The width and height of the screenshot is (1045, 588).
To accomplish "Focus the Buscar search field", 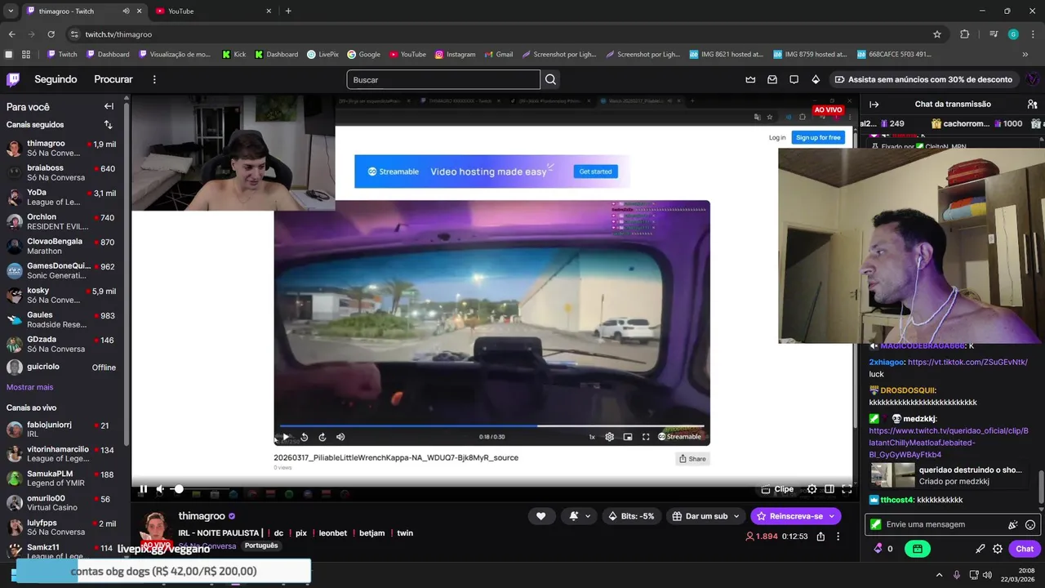I will (443, 79).
